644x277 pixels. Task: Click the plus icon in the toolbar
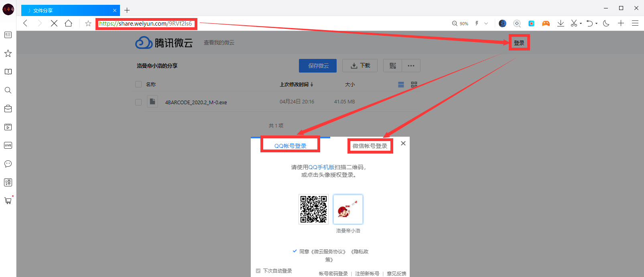point(621,23)
